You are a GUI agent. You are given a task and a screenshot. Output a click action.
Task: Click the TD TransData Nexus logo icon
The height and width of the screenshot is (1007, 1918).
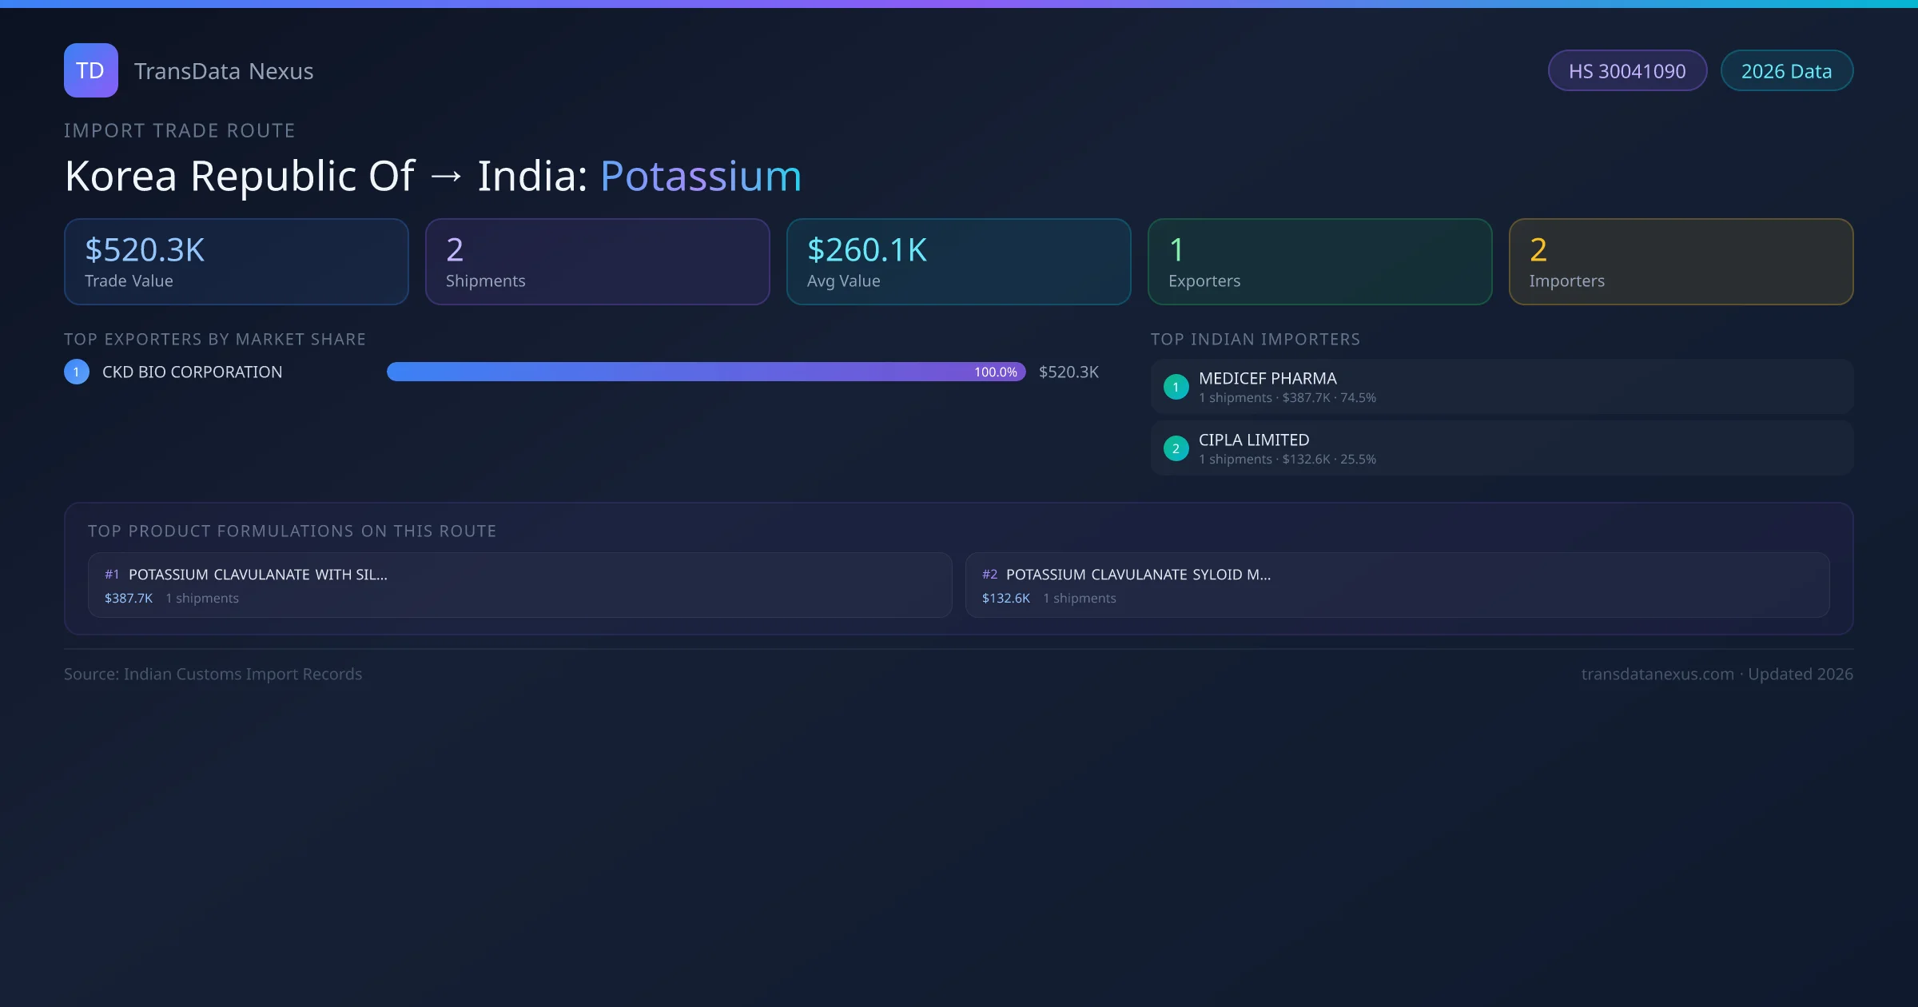pos(90,70)
